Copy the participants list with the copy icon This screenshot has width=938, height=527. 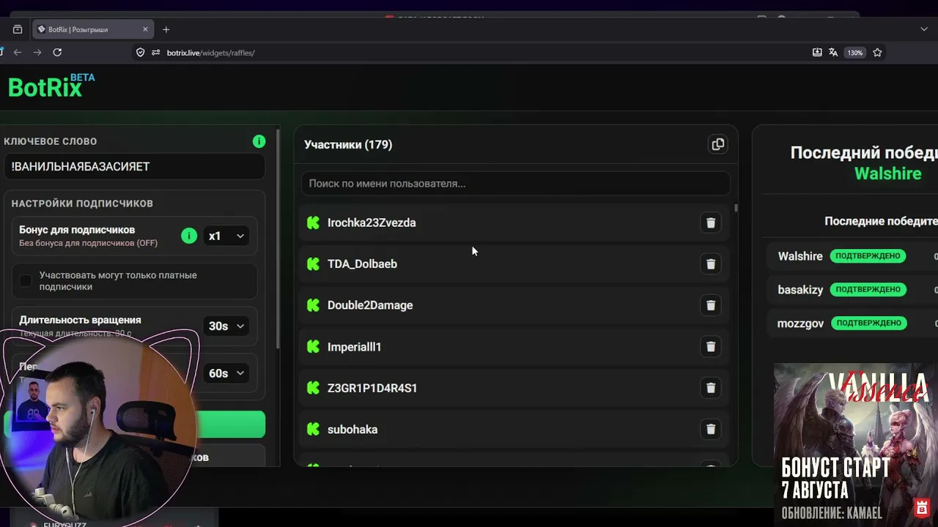tap(717, 144)
